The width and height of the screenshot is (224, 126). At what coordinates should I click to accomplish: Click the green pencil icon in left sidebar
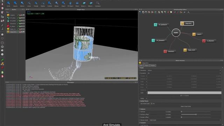point(2,60)
